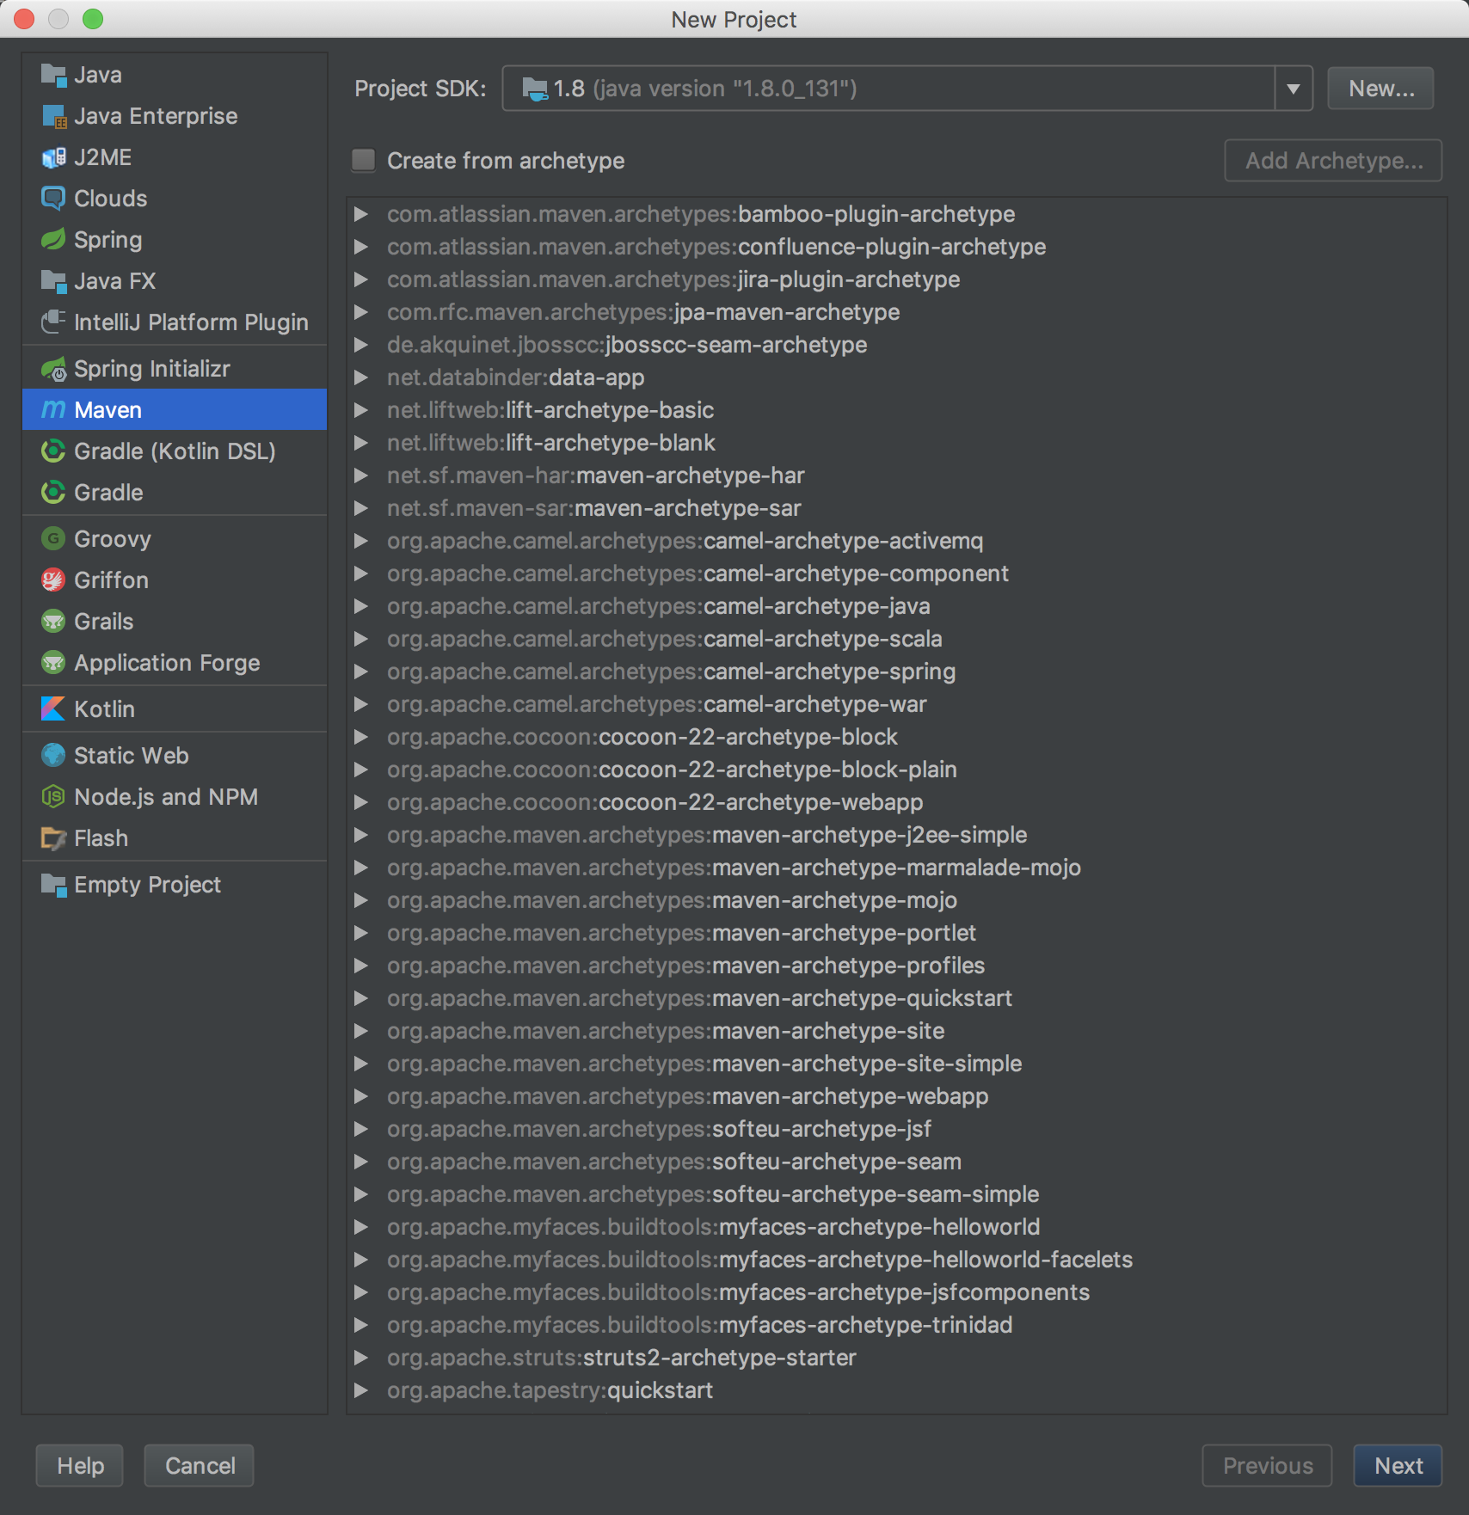Screen dimensions: 1469x1515
Task: Select the Node.js and NPM icon
Action: [53, 797]
